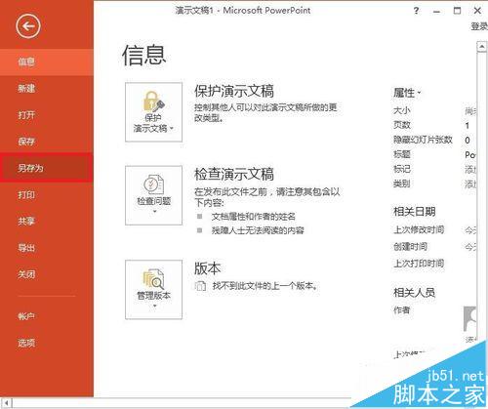The image size is (488, 409).
Task: Click the 找不到此文件的上一个版本 text
Action: pyautogui.click(x=264, y=286)
